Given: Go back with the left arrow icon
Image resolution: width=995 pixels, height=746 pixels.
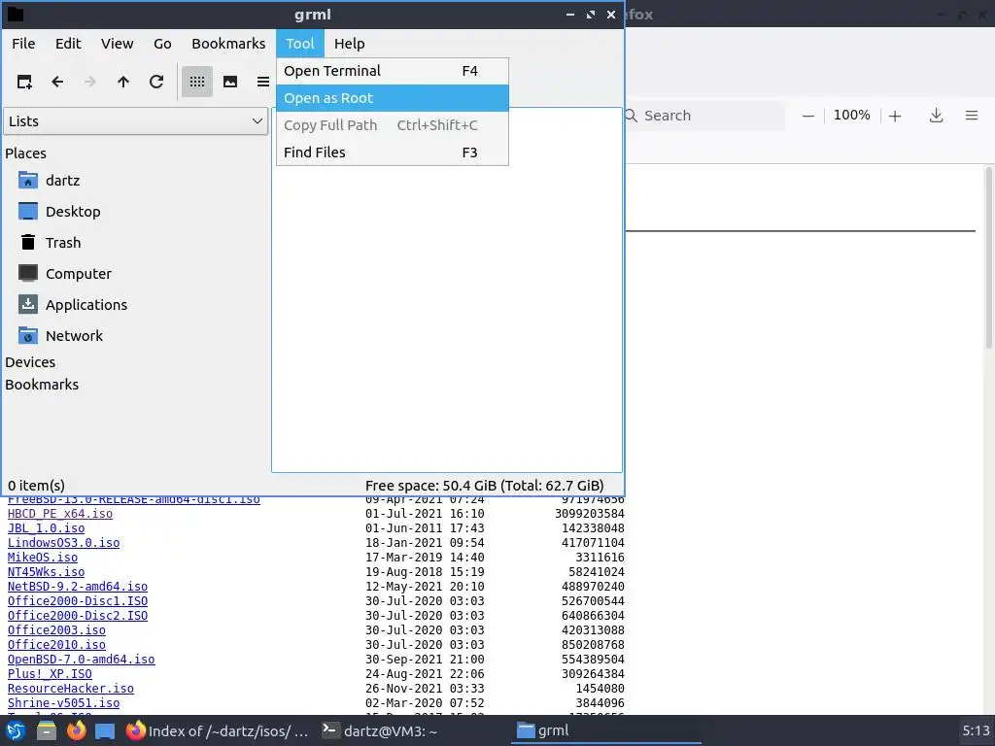Looking at the screenshot, I should [x=57, y=82].
